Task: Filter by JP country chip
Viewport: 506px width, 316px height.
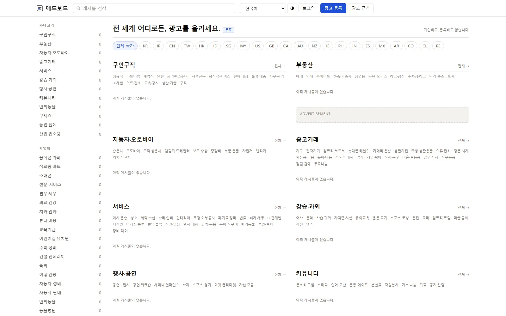Action: tap(158, 46)
